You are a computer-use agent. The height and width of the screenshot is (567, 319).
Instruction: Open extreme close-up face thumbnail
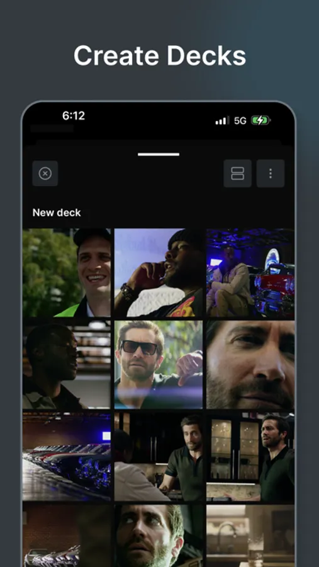[250, 365]
